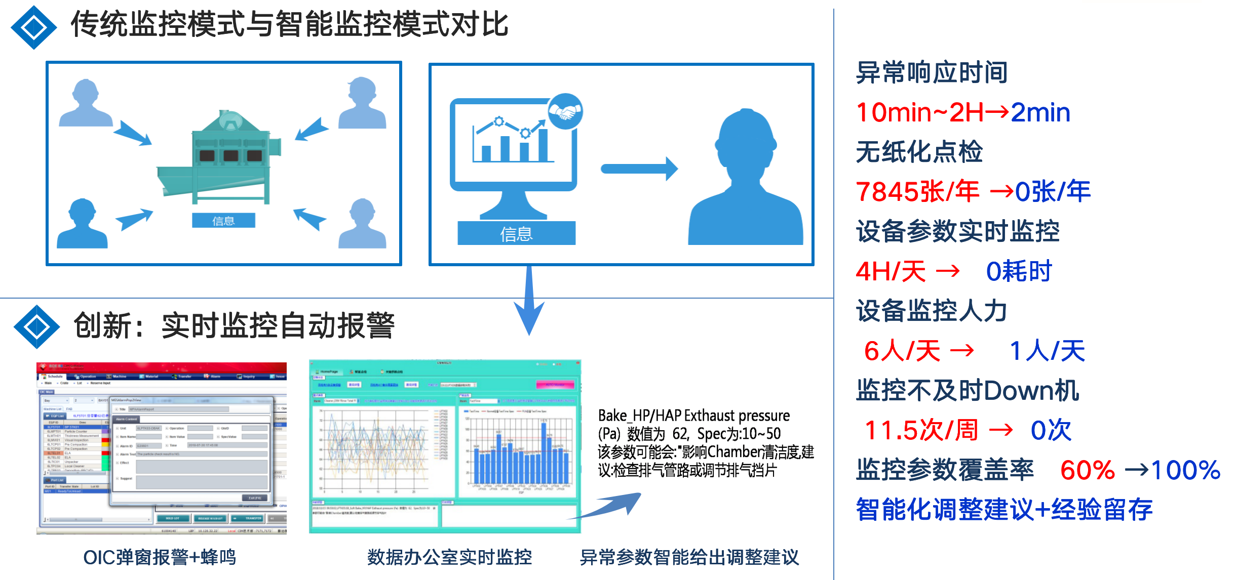Click the Alarm Text field in popup
Viewport: 1237px width, 580px height.
(201, 454)
